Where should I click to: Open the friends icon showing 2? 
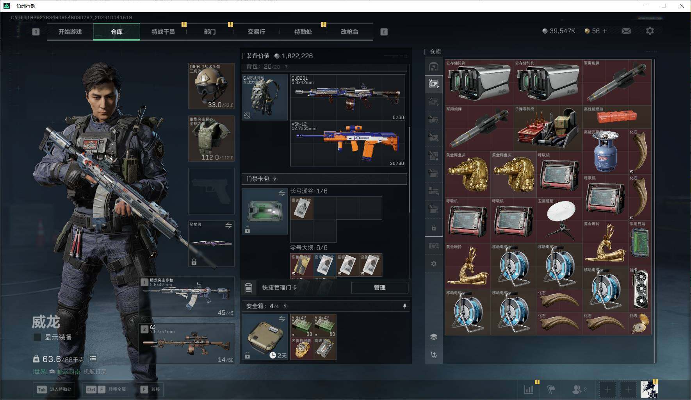coord(579,389)
